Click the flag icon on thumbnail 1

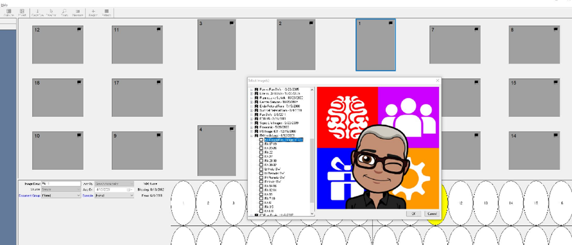click(391, 23)
